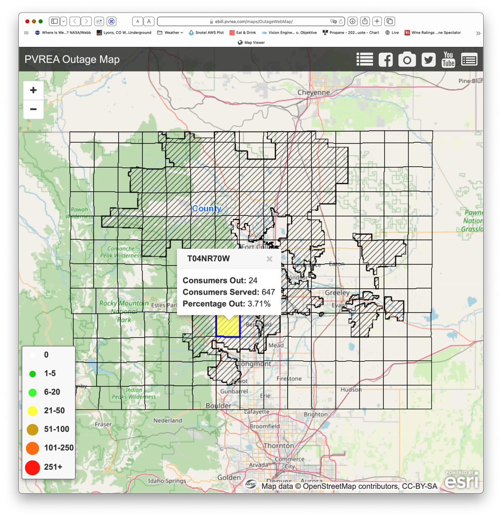This screenshot has width=502, height=518.
Task: Show Safari downloads
Action: click(353, 21)
